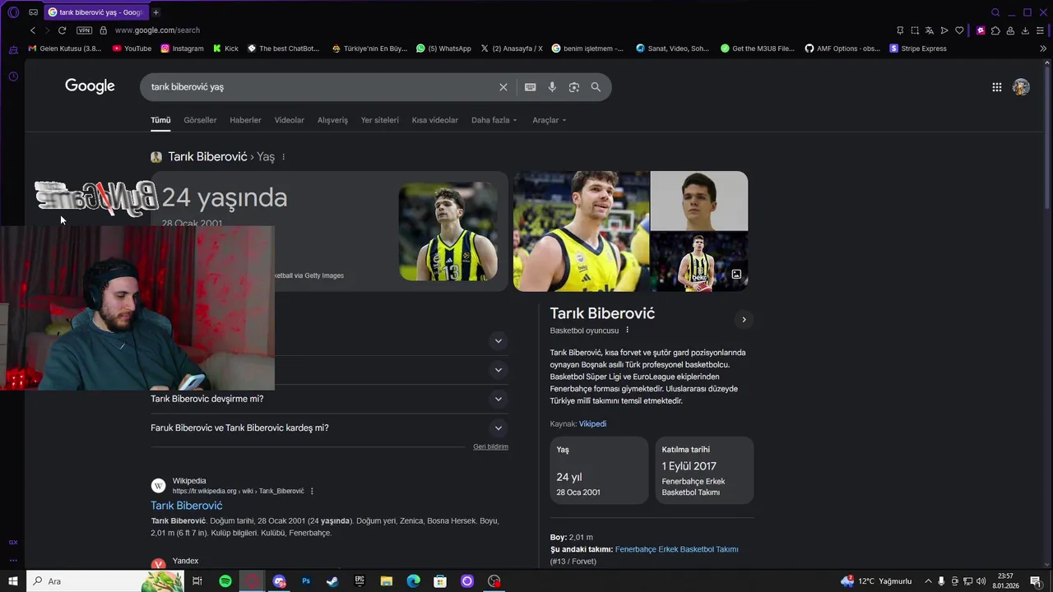Open more images icon on bottom-right photo
Image resolution: width=1053 pixels, height=592 pixels.
click(736, 275)
